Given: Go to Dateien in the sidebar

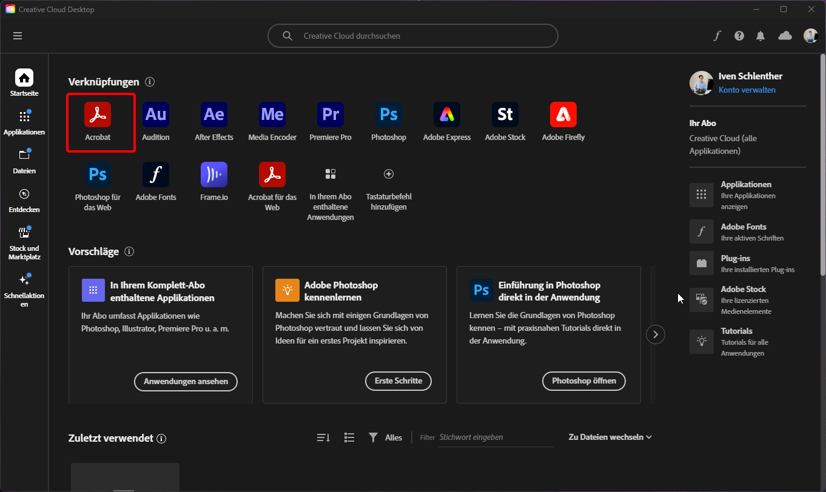Looking at the screenshot, I should (x=24, y=161).
